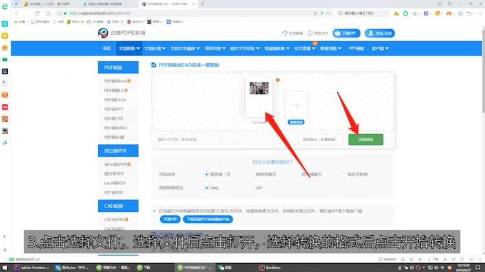Viewport: 485px width, 272px height.
Task: Open a new browser tab with plus
Action: [203, 4]
